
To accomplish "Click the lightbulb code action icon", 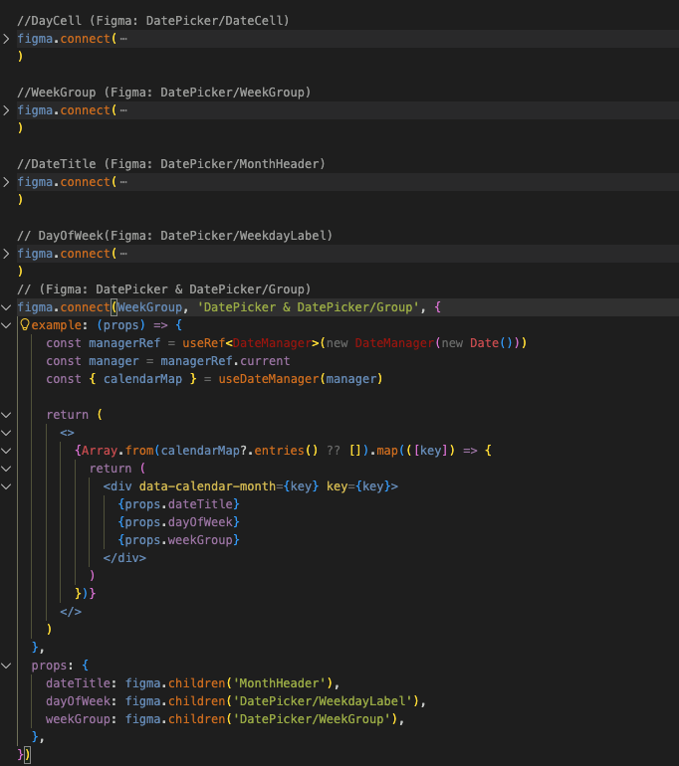I will pyautogui.click(x=25, y=325).
